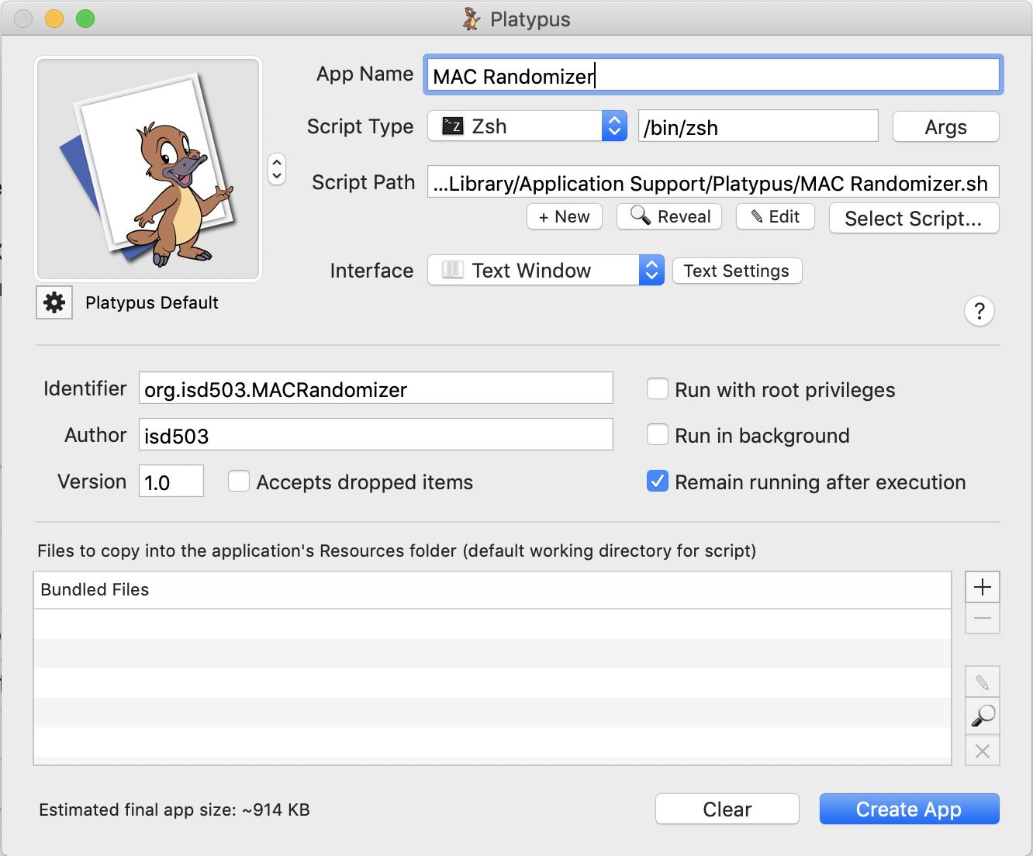This screenshot has width=1033, height=856.
Task: Click the magnifier reveal bundled file icon
Action: [x=983, y=716]
